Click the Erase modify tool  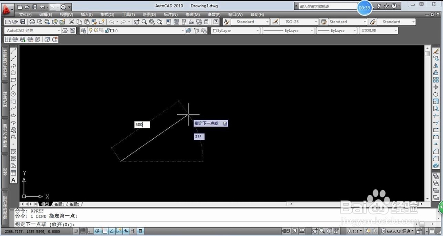click(435, 51)
